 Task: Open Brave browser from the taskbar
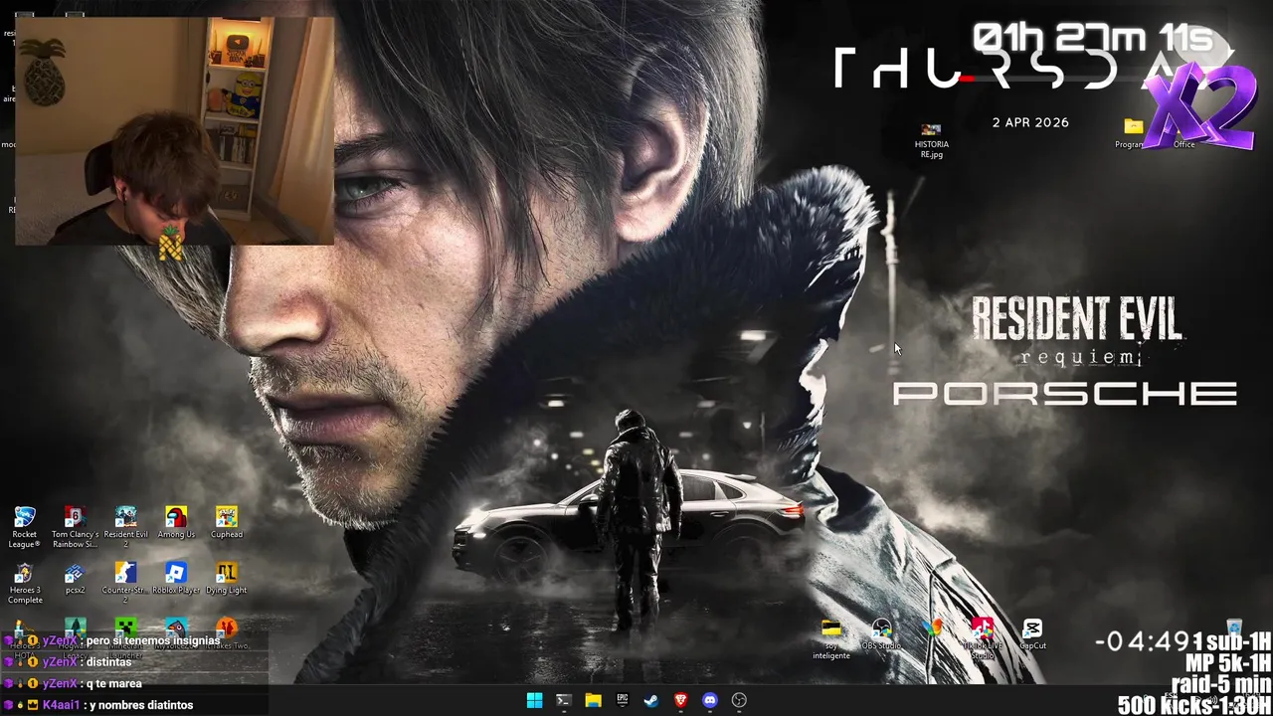coord(680,700)
